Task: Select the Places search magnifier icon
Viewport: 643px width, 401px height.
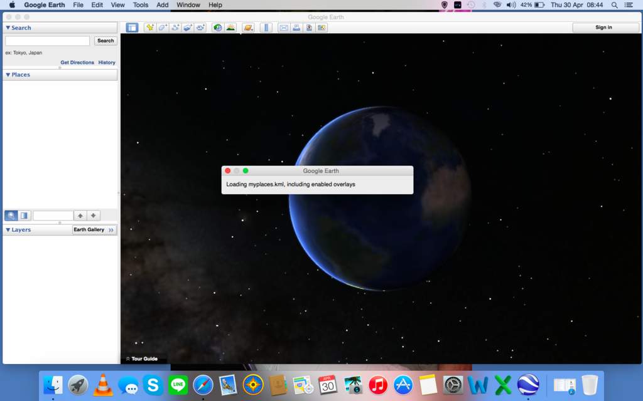Action: pos(11,216)
